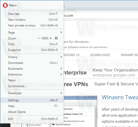Open the WINAMP SKINS navigation link
The image size is (138, 127).
coord(129,55)
